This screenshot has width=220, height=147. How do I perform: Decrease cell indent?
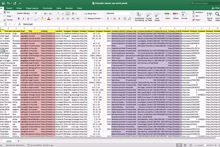[73, 18]
